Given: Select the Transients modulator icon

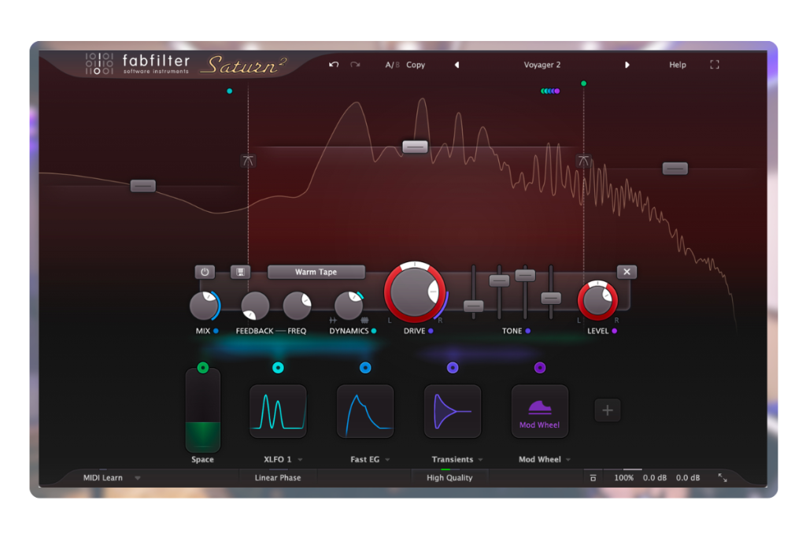Looking at the screenshot, I should [453, 410].
